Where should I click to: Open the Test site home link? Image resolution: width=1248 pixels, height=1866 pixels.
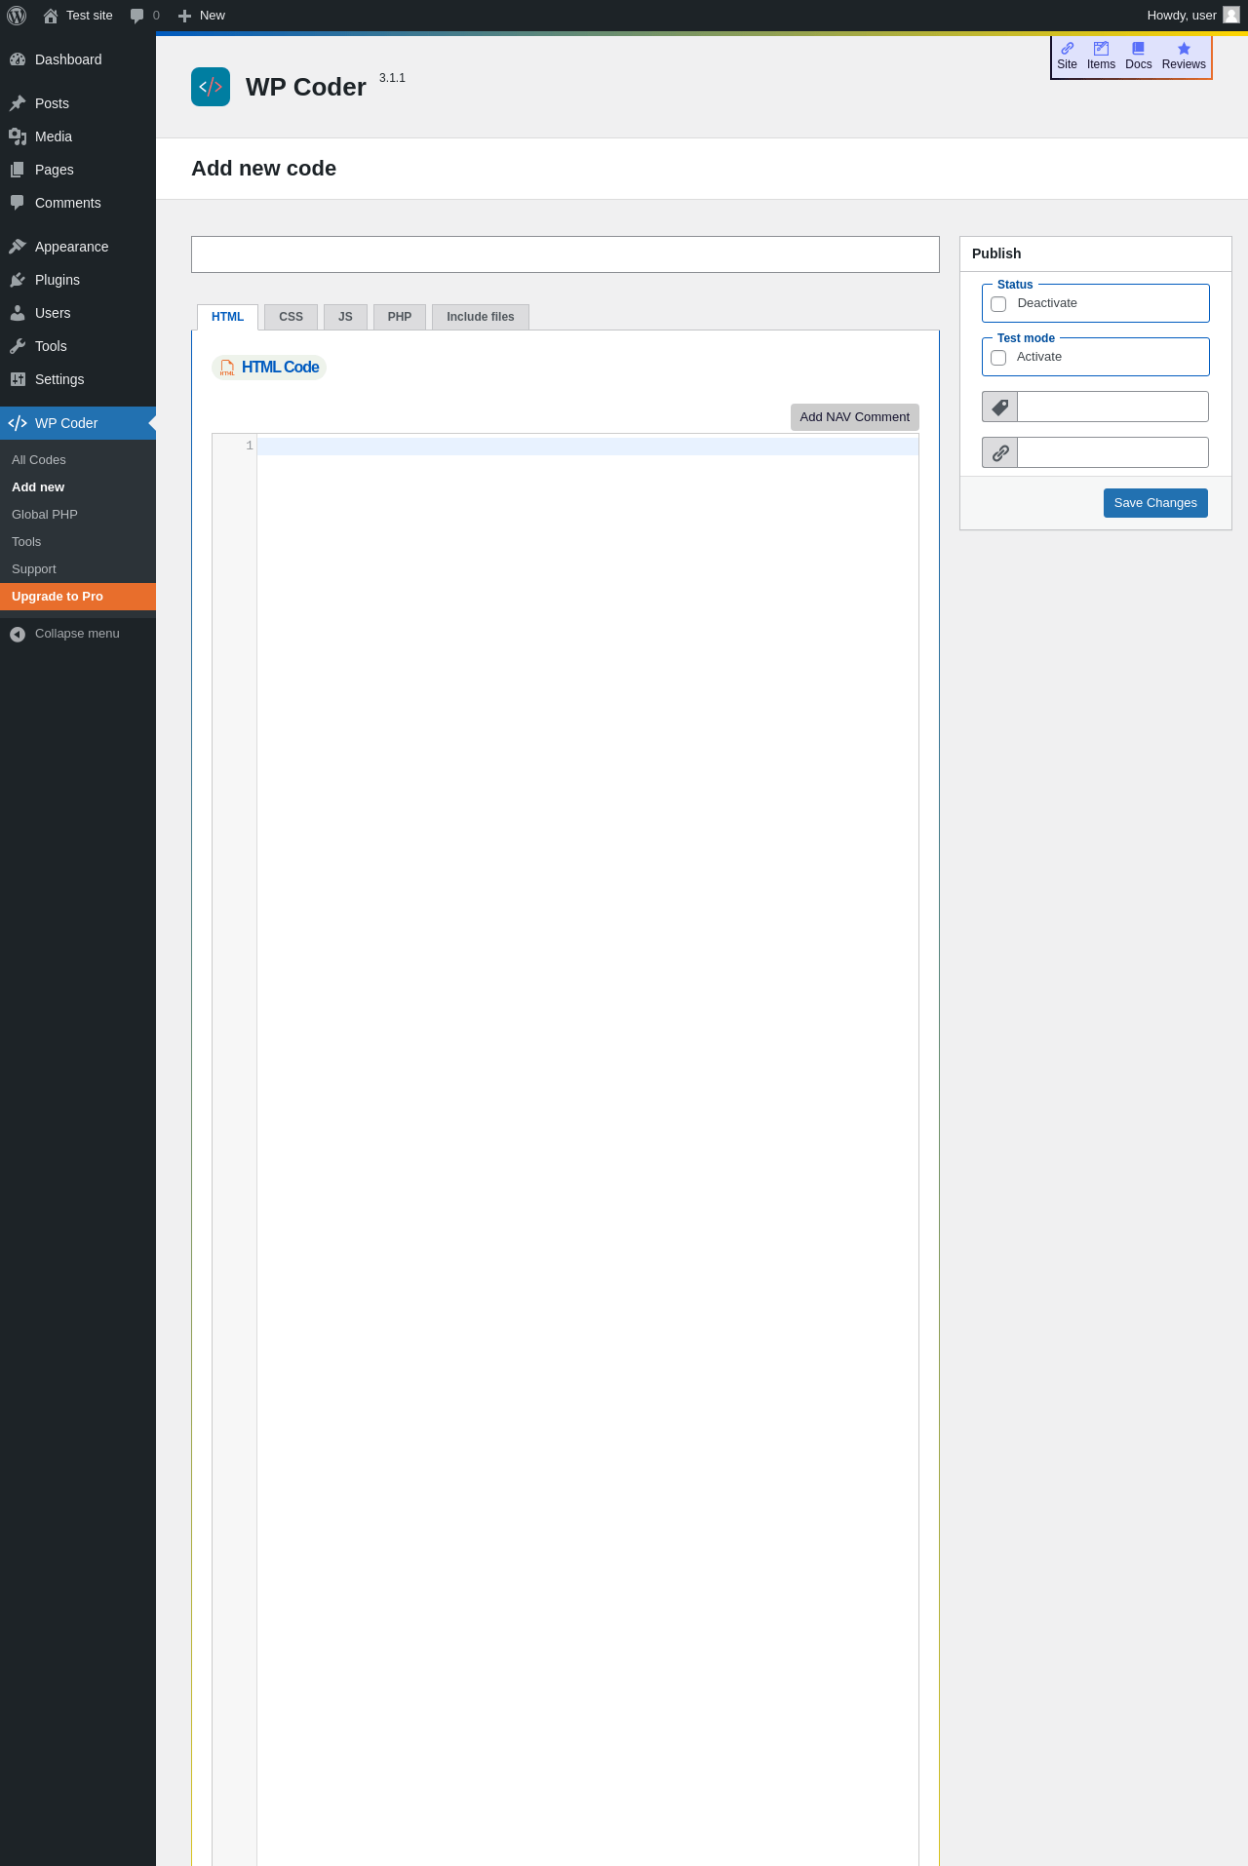coord(78,16)
